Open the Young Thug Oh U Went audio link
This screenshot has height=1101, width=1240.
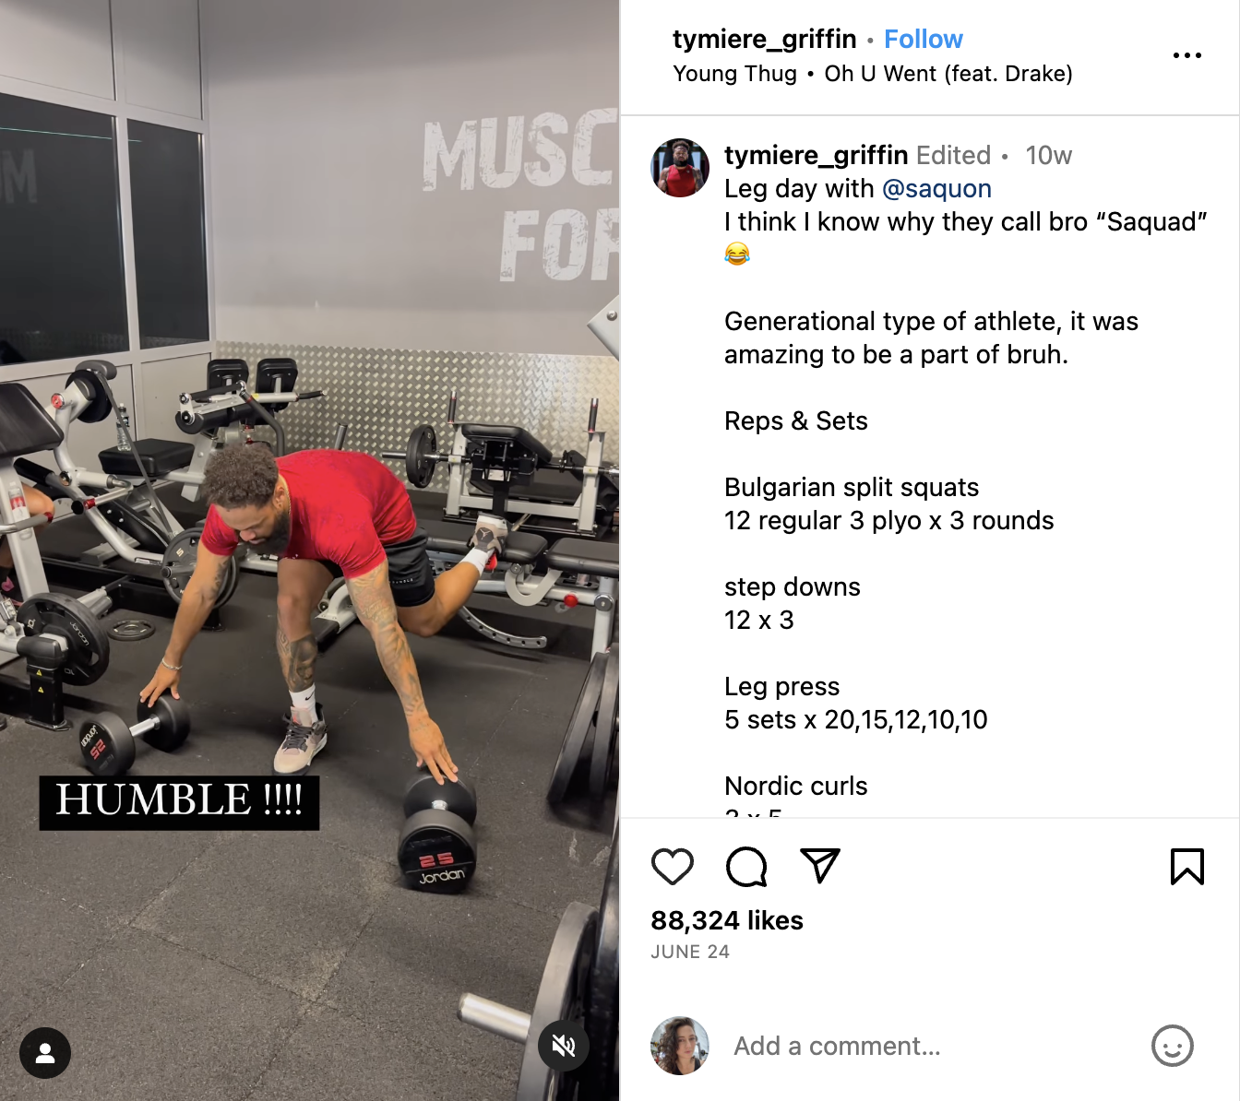click(873, 74)
